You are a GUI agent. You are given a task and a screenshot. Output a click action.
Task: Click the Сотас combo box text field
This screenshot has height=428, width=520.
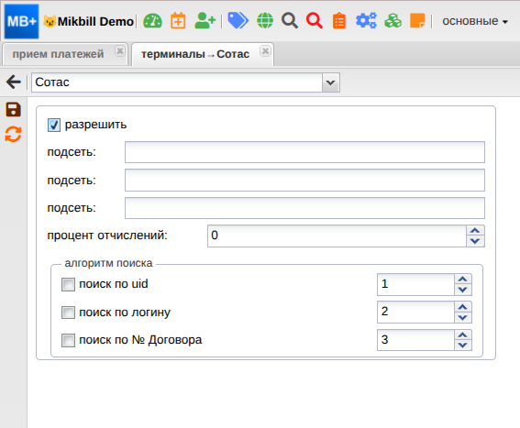click(177, 82)
